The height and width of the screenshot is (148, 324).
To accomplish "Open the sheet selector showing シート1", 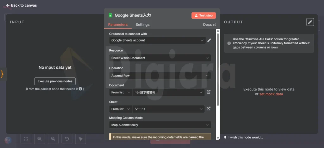I will point(168,109).
